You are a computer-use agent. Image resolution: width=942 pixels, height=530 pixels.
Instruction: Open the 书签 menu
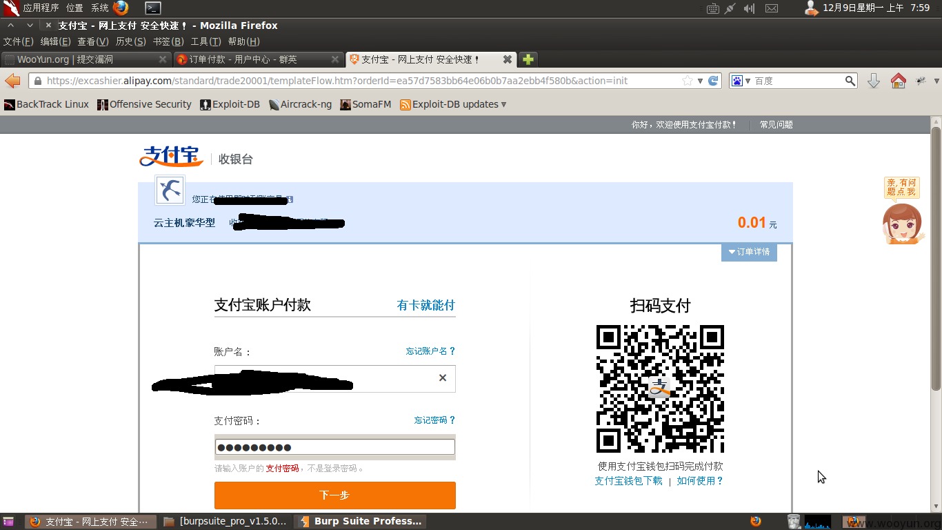[x=168, y=41]
